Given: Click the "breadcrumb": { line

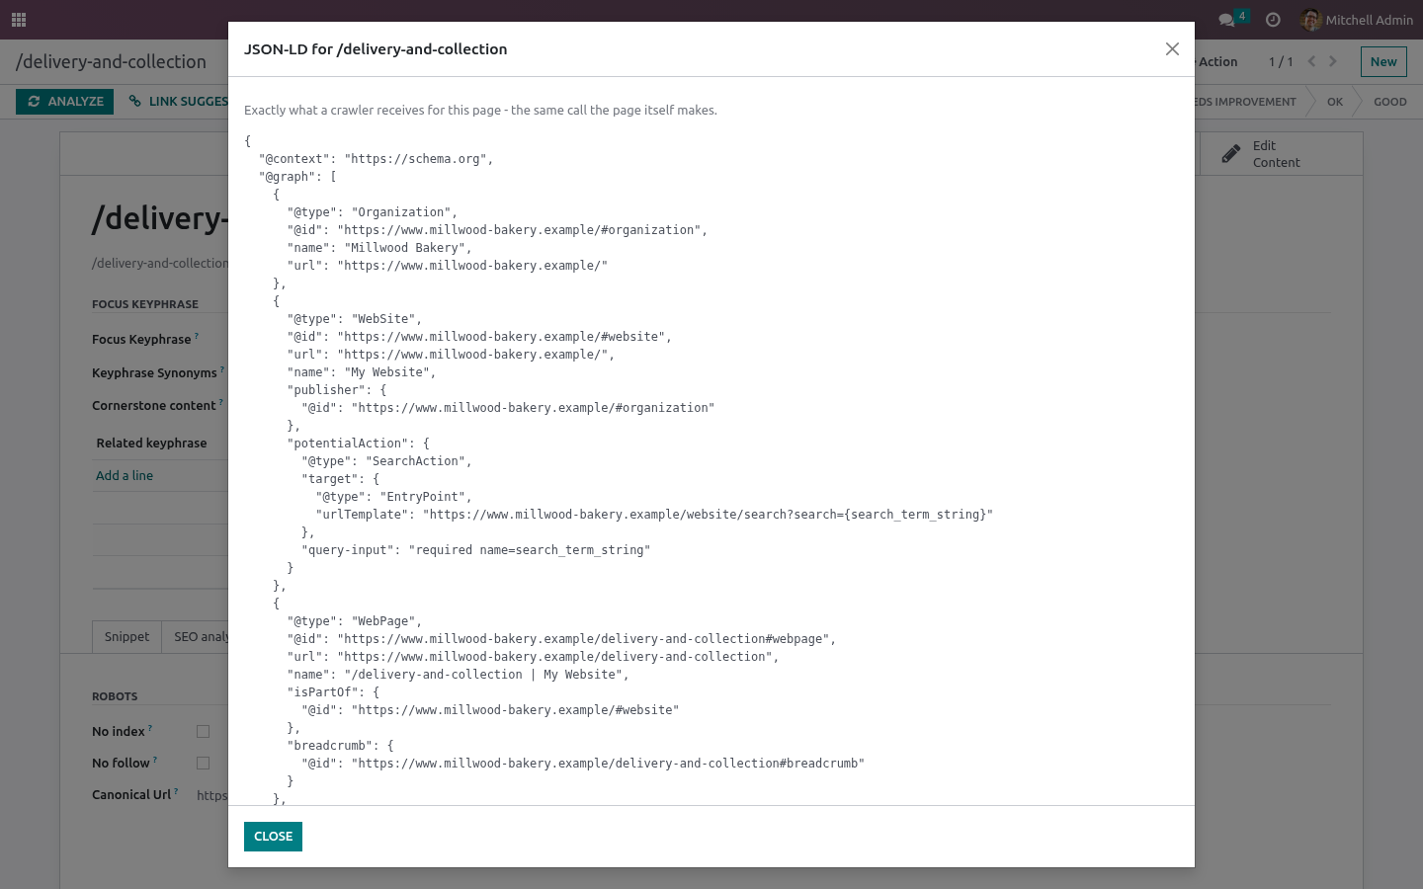Looking at the screenshot, I should tap(340, 746).
